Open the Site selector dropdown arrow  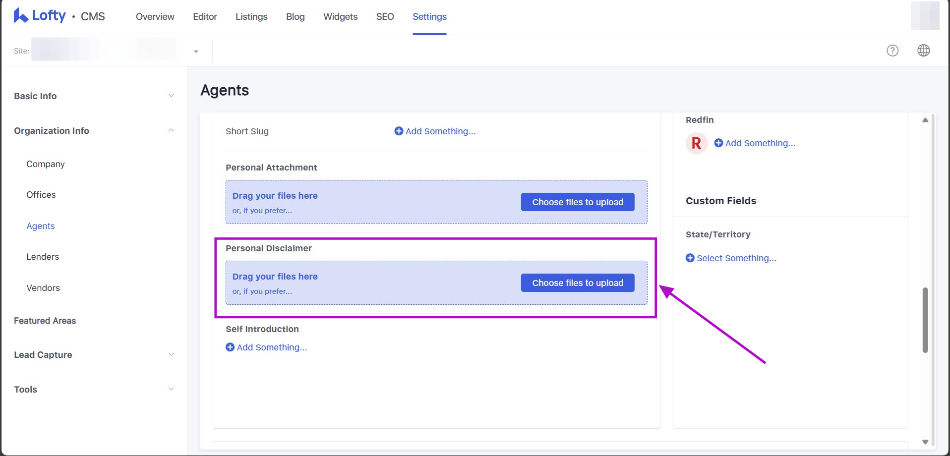[196, 52]
